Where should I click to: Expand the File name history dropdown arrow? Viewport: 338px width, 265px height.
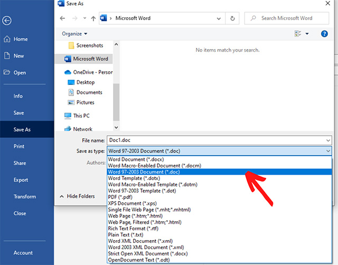328,140
